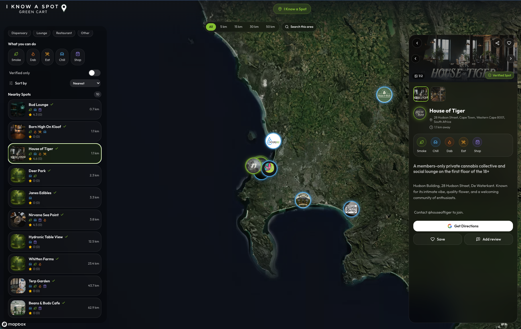
Task: Open Beans & Buds Cafe card
Action: tap(55, 308)
